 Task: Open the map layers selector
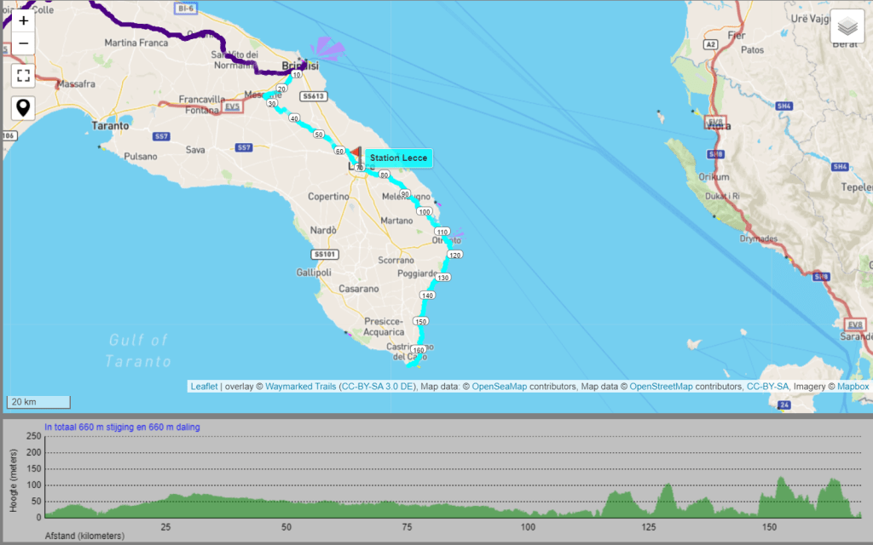847,26
